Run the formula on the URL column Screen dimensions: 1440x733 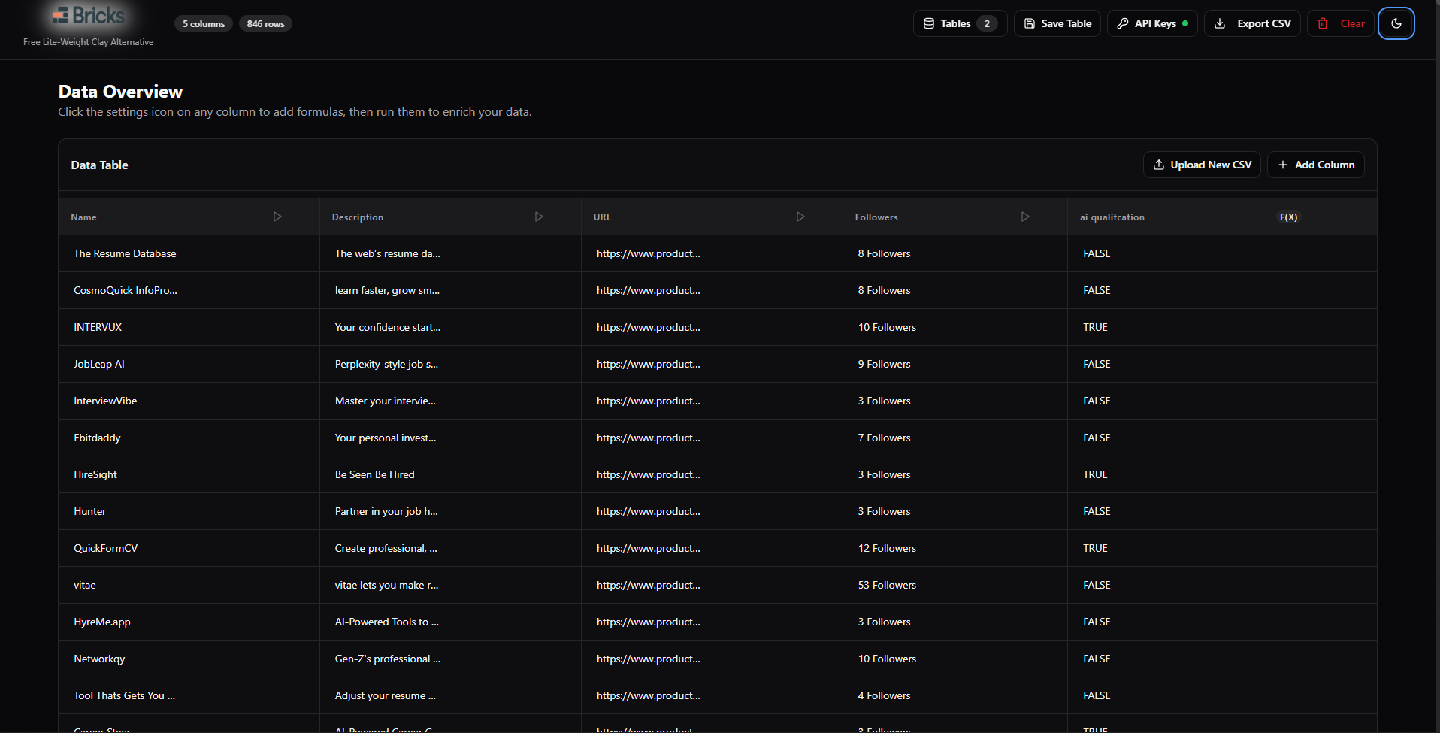[x=800, y=217]
